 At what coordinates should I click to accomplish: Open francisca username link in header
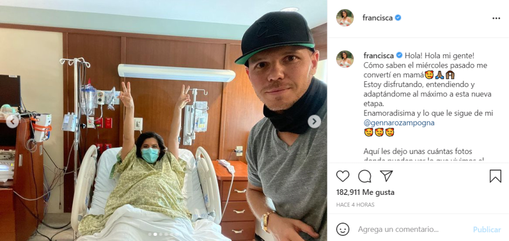(x=378, y=18)
